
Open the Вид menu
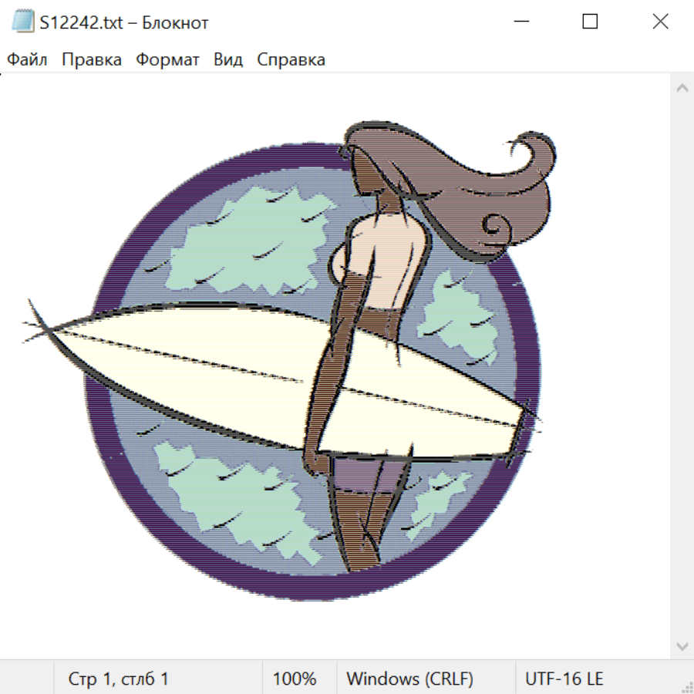[x=227, y=60]
